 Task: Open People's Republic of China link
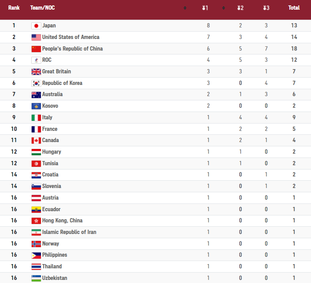pos(73,49)
